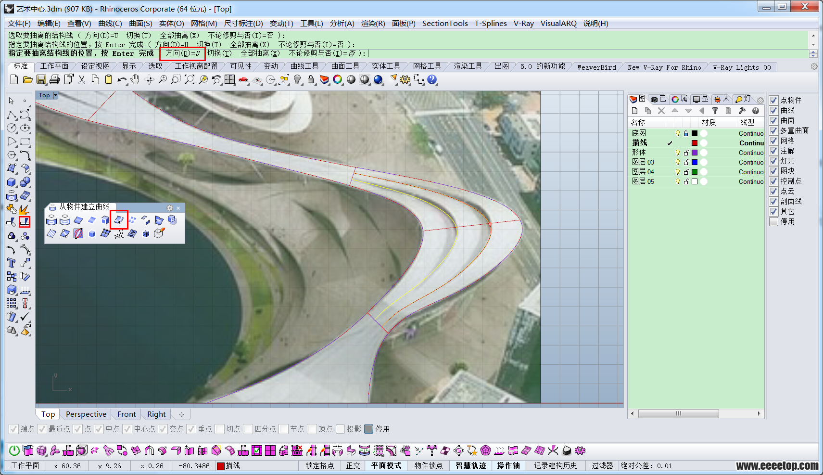Toggle the 曲线 filter checkbox
Screen dimensions: 823x475
pyautogui.click(x=774, y=110)
